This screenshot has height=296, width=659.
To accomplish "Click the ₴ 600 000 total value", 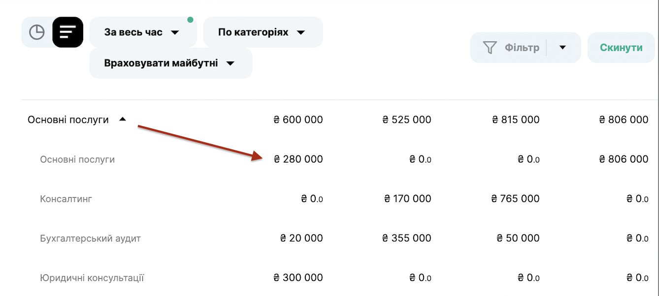I will click(298, 119).
